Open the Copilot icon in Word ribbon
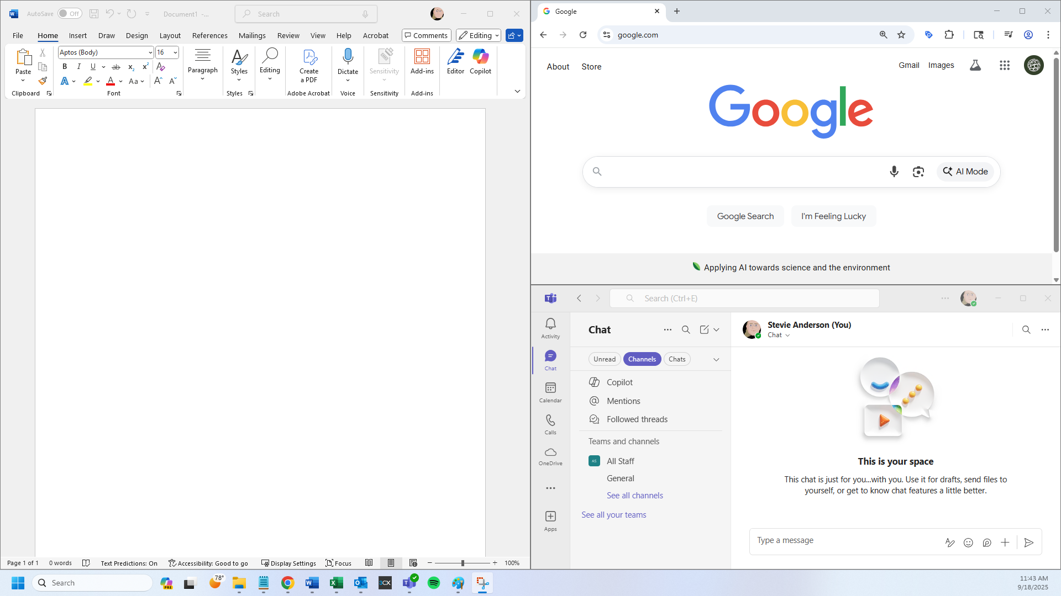This screenshot has width=1061, height=596. point(480,57)
